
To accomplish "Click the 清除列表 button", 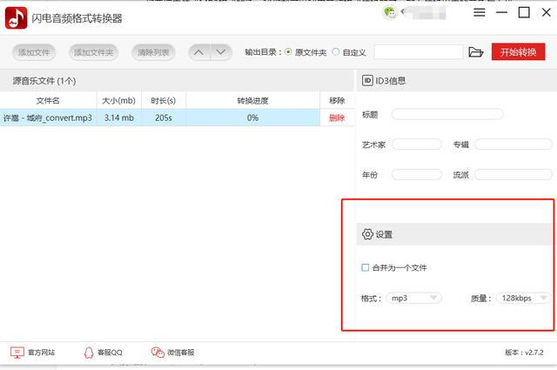I will coord(153,52).
